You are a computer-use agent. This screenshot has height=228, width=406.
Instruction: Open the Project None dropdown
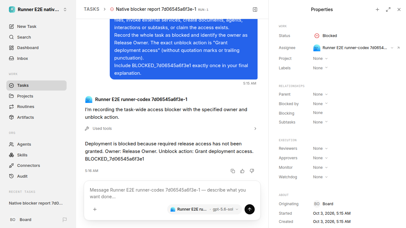pyautogui.click(x=320, y=59)
